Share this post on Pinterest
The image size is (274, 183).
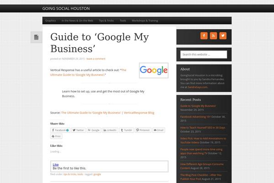143,130
